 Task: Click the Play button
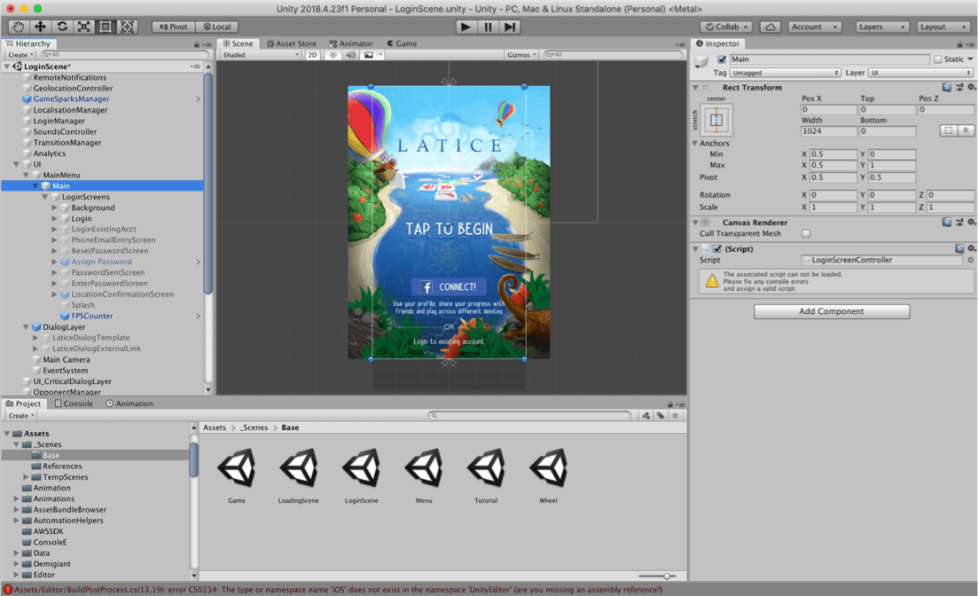466,27
